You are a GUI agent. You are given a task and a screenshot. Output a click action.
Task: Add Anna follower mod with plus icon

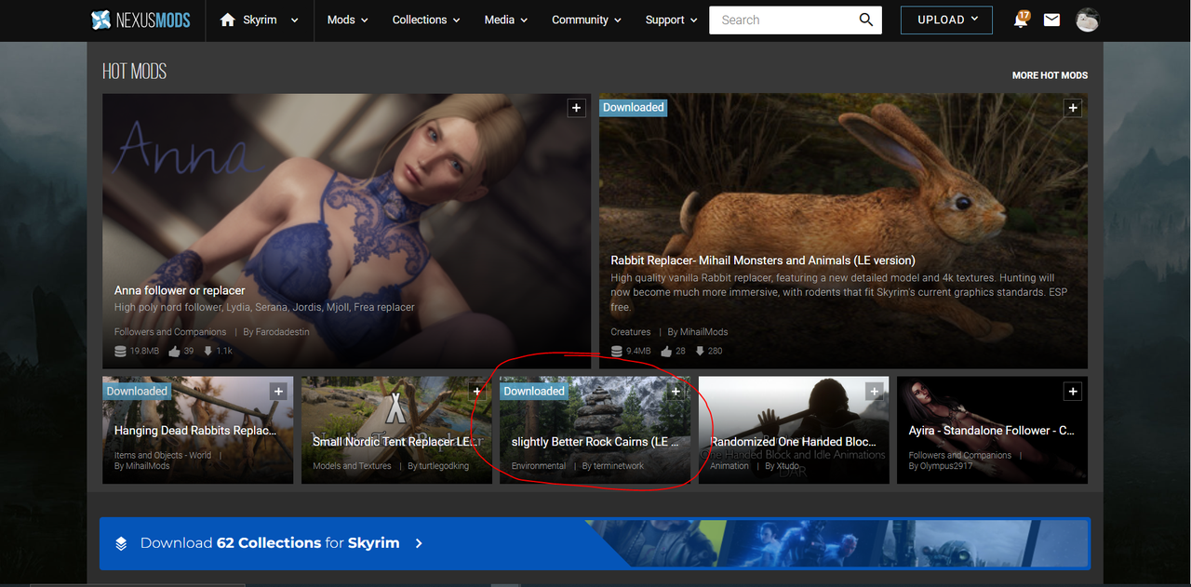click(576, 108)
